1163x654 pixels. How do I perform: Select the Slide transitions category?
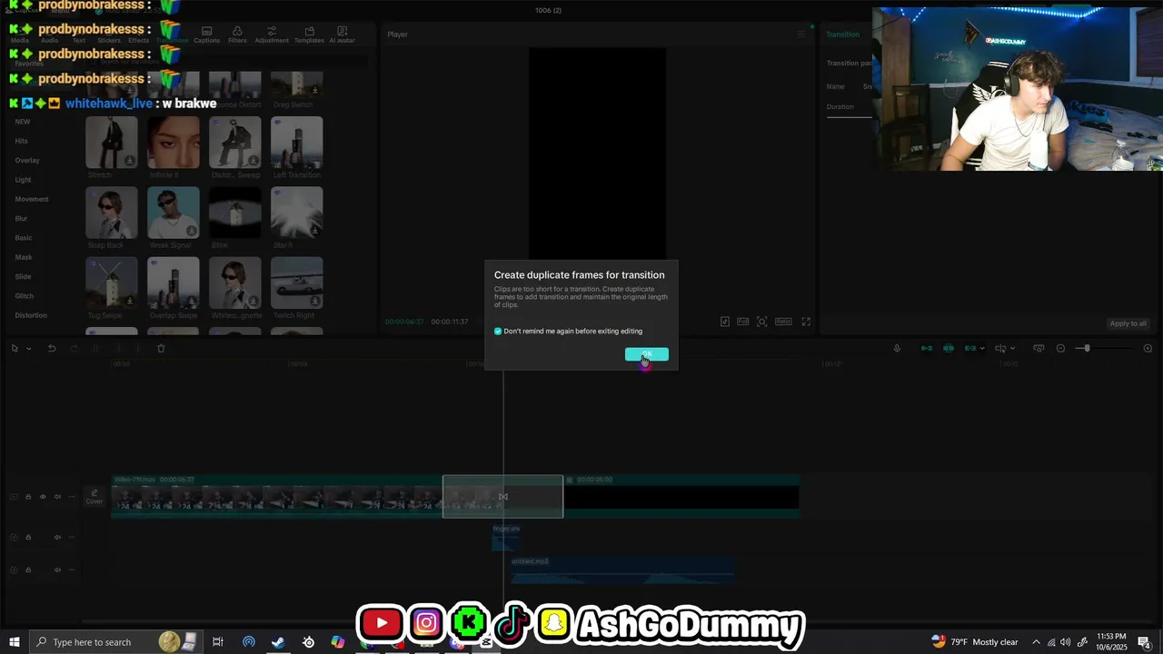pos(23,277)
